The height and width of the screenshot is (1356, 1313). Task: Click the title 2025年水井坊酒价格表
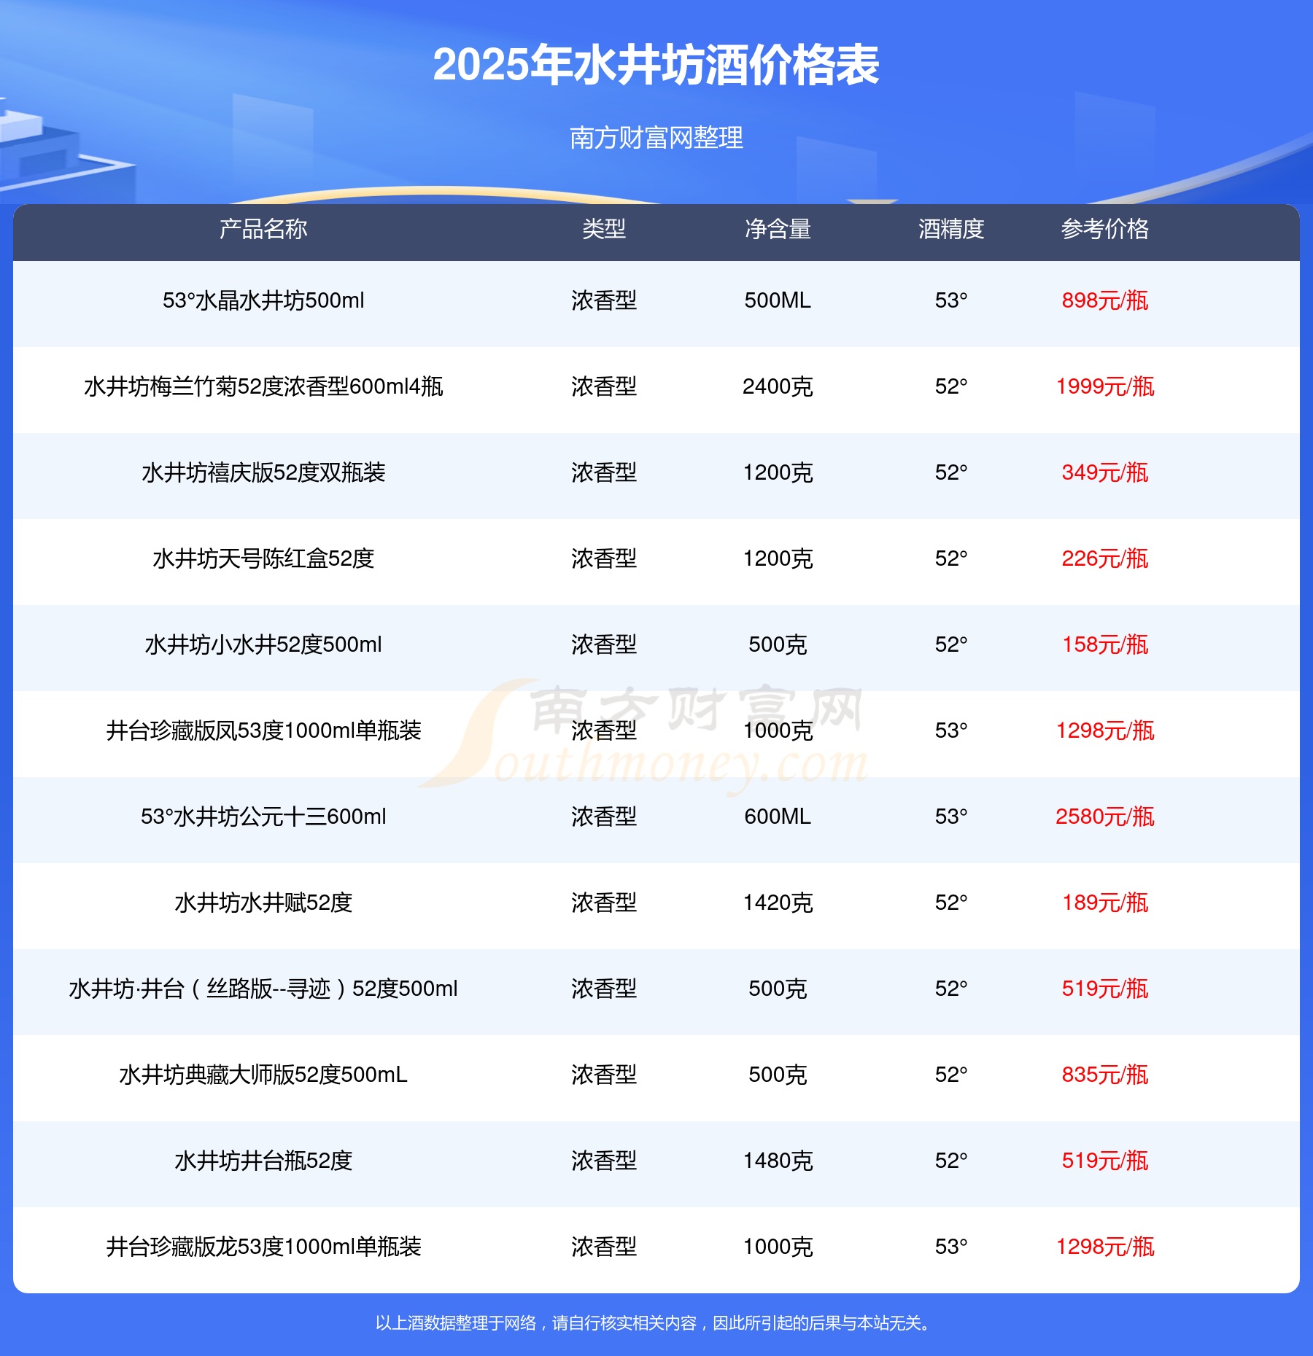[656, 65]
